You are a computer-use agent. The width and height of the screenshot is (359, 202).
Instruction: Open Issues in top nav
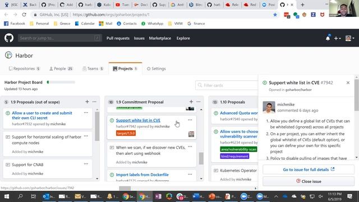pos(139,38)
